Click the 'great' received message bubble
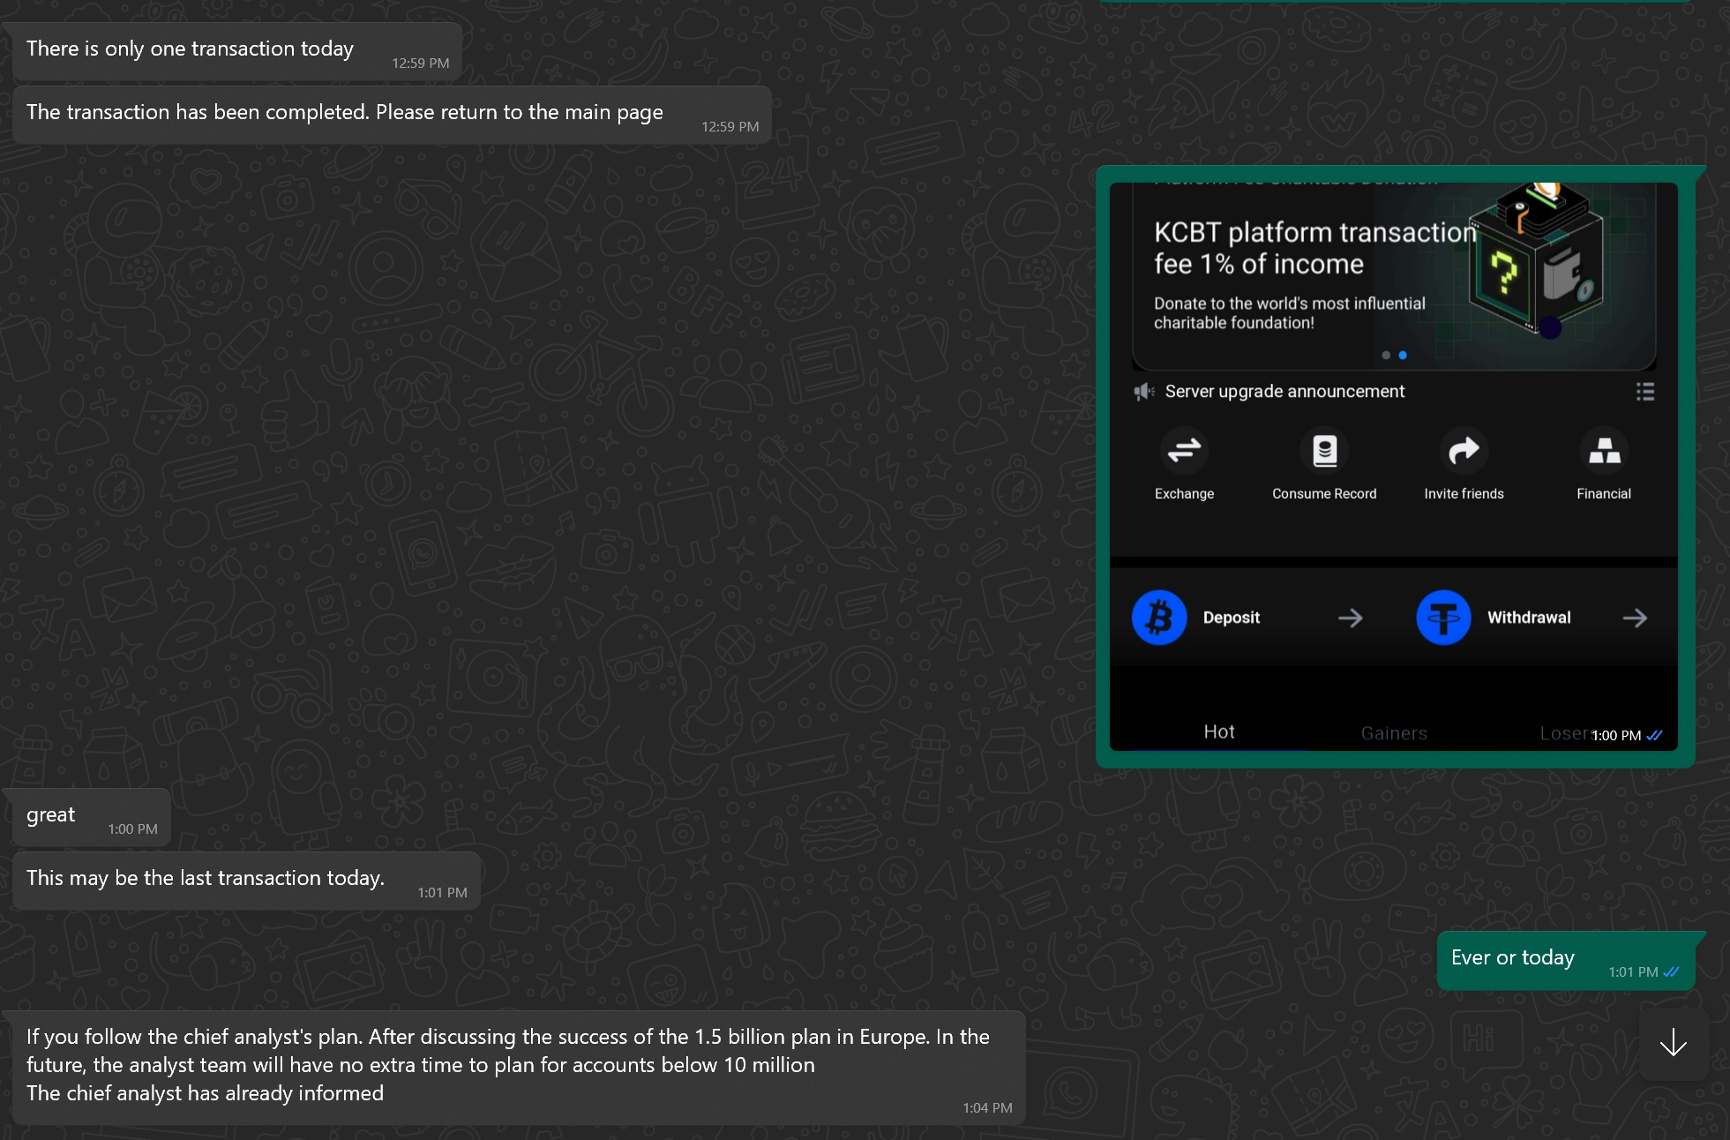1730x1140 pixels. coord(51,815)
